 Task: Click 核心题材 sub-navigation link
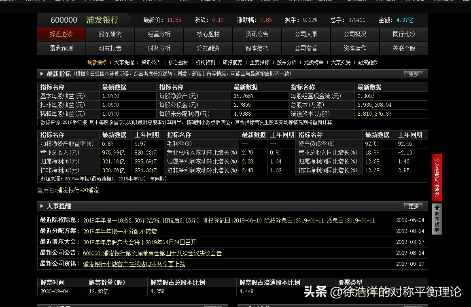tap(178, 62)
